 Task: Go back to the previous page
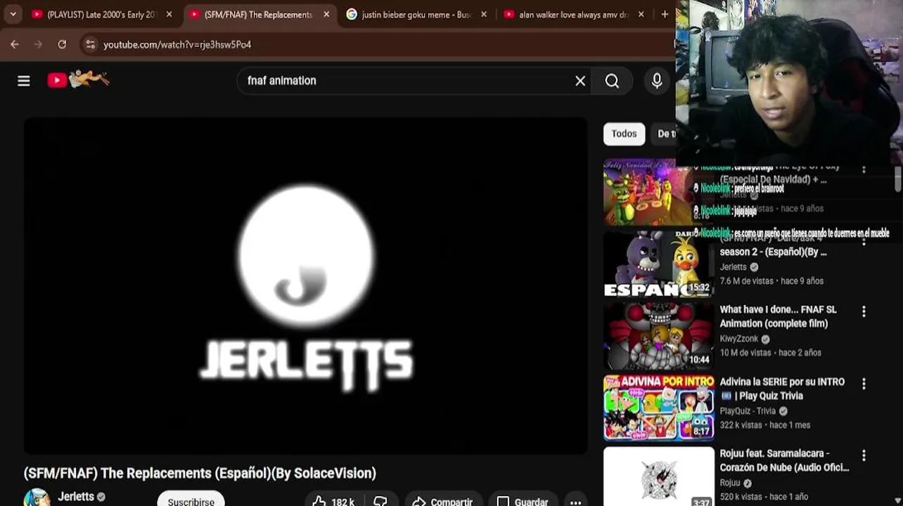tap(15, 44)
